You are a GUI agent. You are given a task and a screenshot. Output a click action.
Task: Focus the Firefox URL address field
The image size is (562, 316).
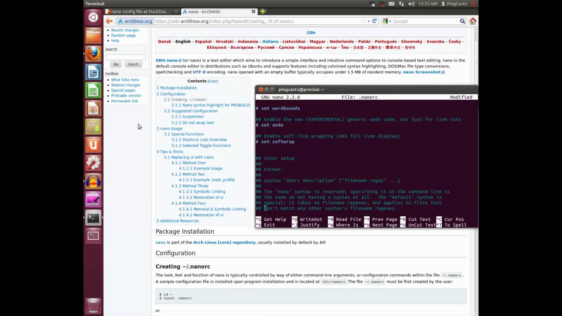coord(257,21)
